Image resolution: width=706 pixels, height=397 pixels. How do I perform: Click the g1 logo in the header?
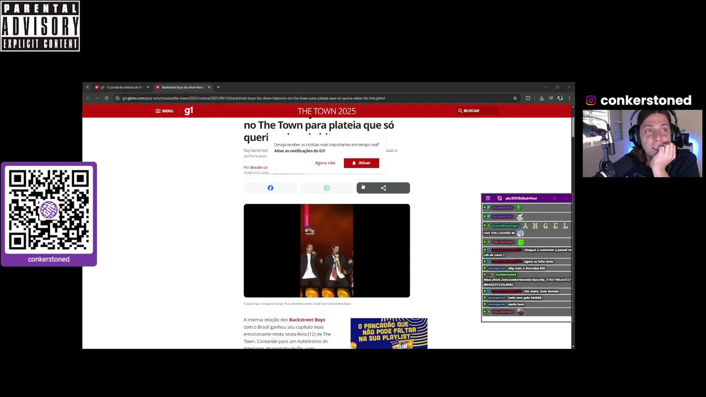[x=189, y=111]
